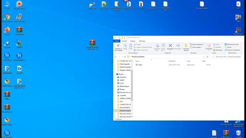
Task: Click the Propriétés checkmark icon
Action: [209, 46]
